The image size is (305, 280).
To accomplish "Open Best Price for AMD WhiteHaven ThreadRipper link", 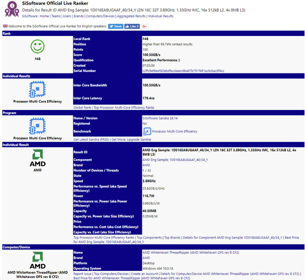I will tap(132, 278).
